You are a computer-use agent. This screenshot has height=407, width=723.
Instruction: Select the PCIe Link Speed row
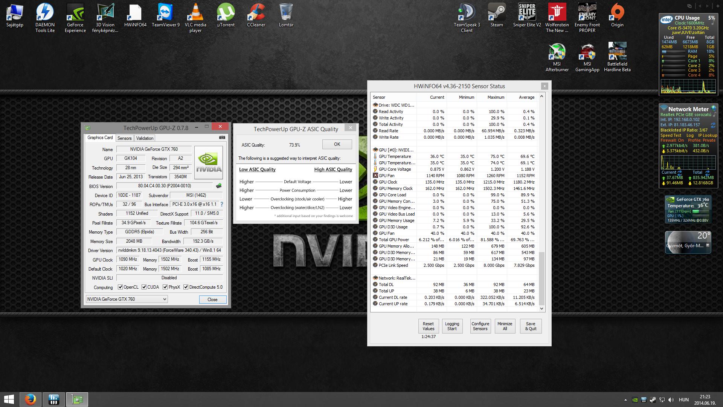(x=455, y=265)
